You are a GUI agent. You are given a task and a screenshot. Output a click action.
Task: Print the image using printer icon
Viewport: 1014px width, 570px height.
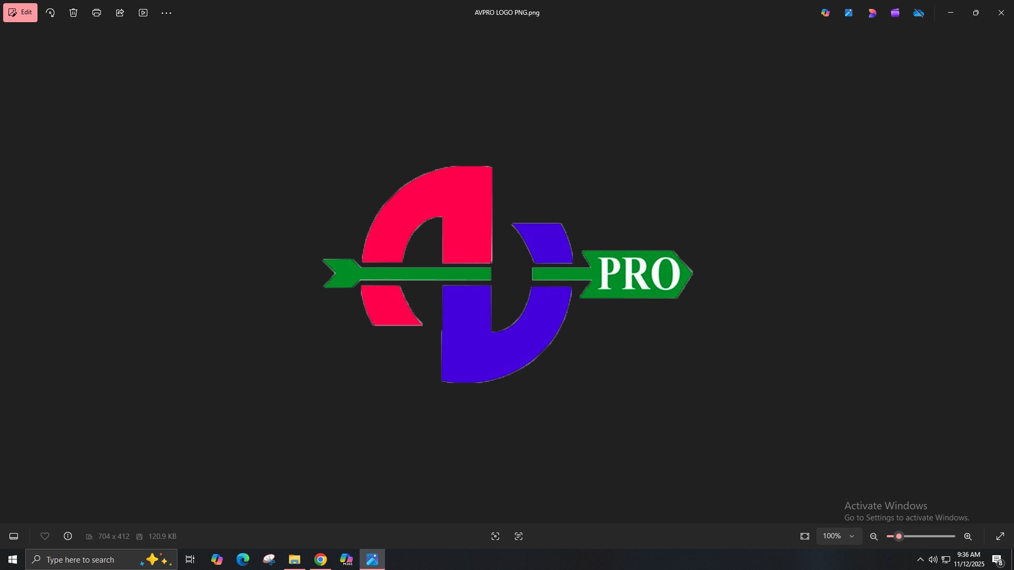(97, 13)
